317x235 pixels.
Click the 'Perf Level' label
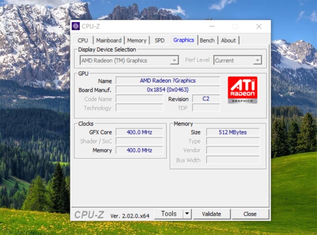(x=197, y=60)
